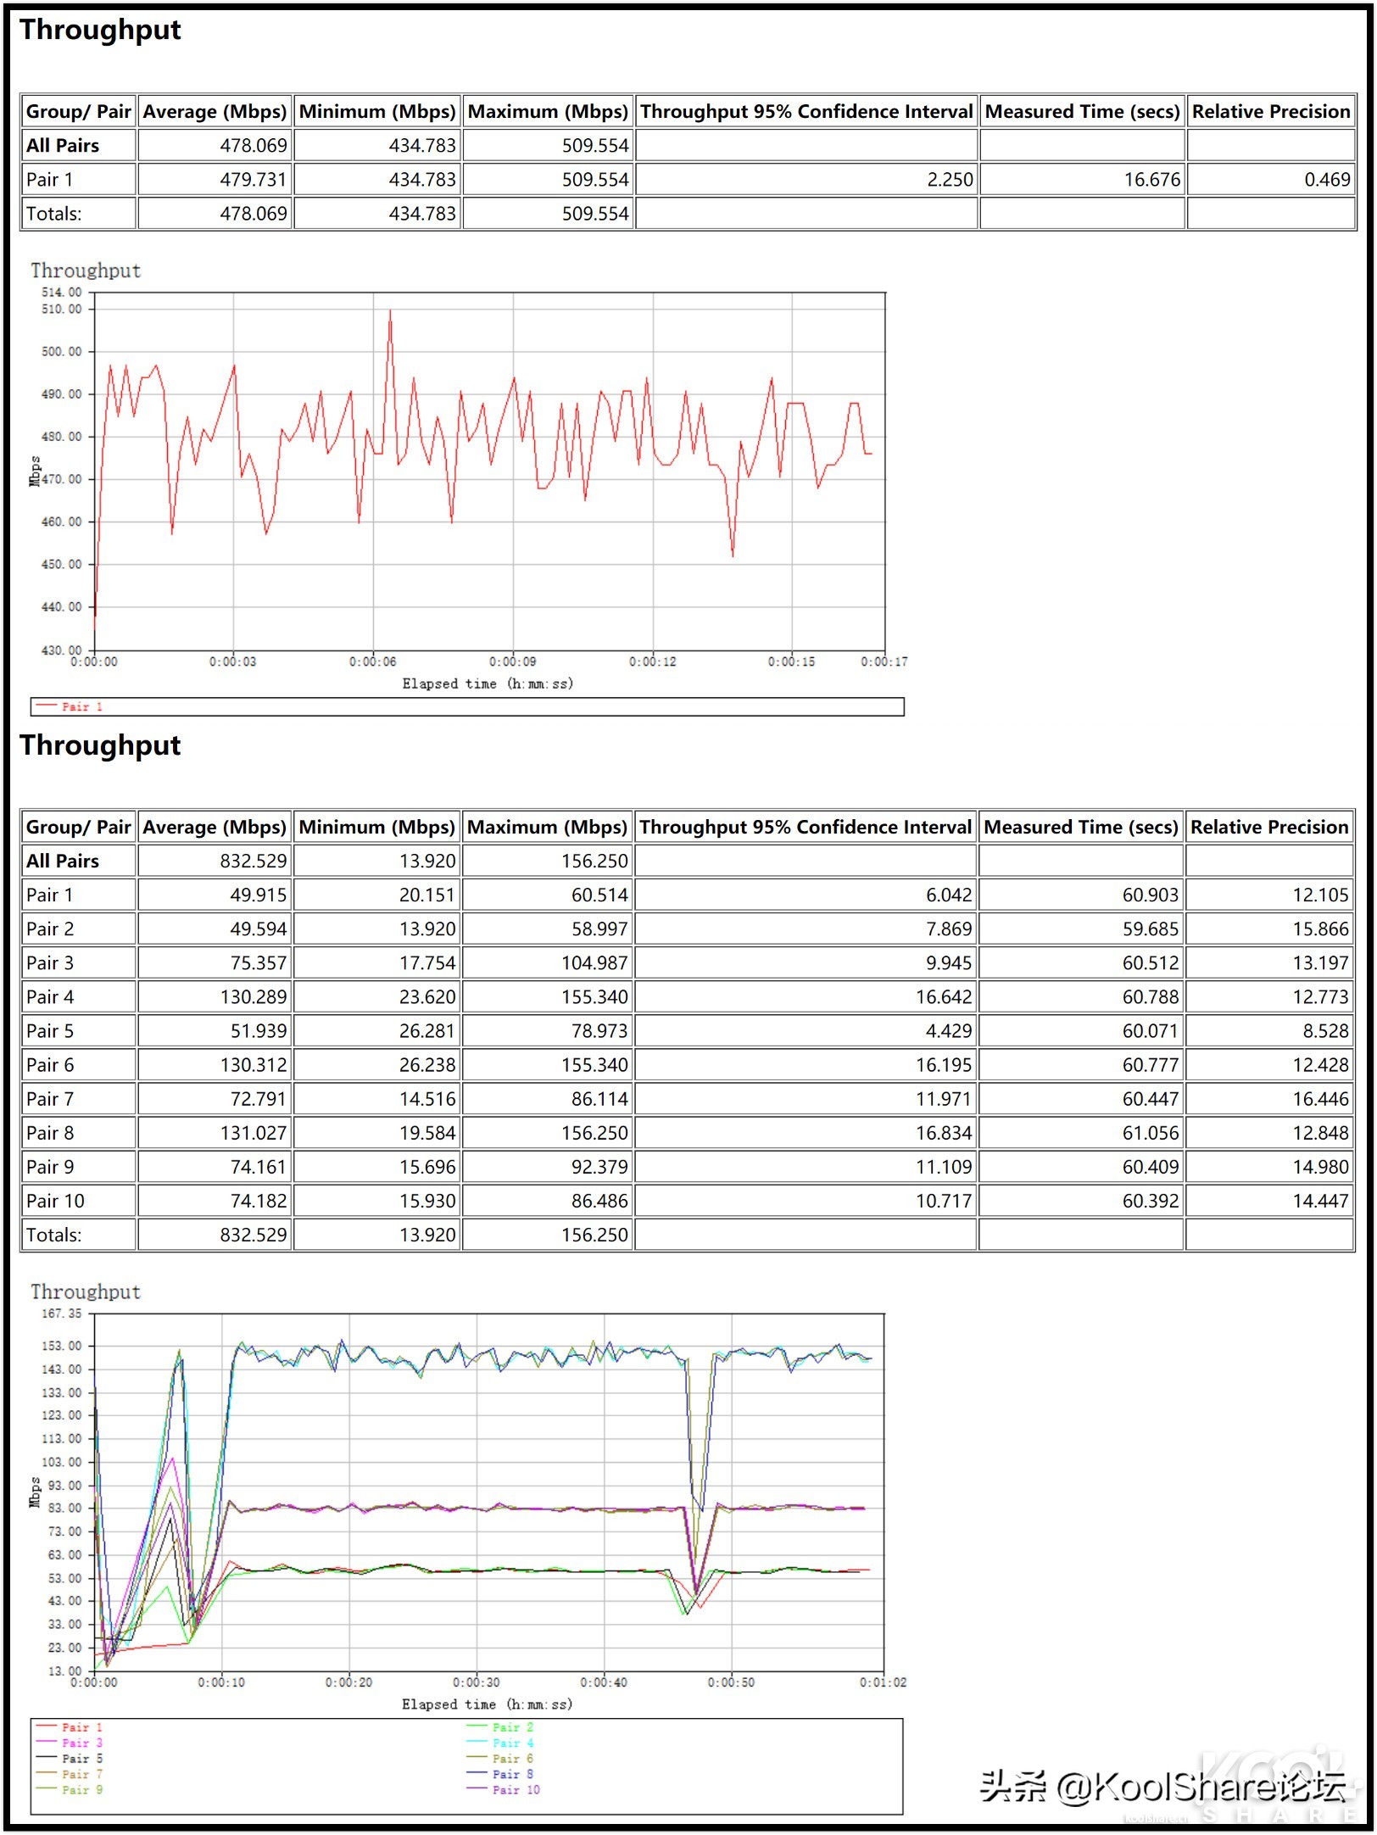Screen dimensions: 1377x1835
Task: Select the Pair 9 legend entry
Action: 81,1791
